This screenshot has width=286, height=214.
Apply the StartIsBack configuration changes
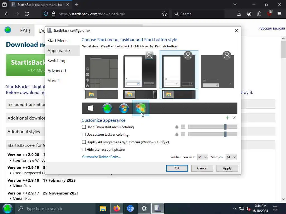[x=227, y=168]
